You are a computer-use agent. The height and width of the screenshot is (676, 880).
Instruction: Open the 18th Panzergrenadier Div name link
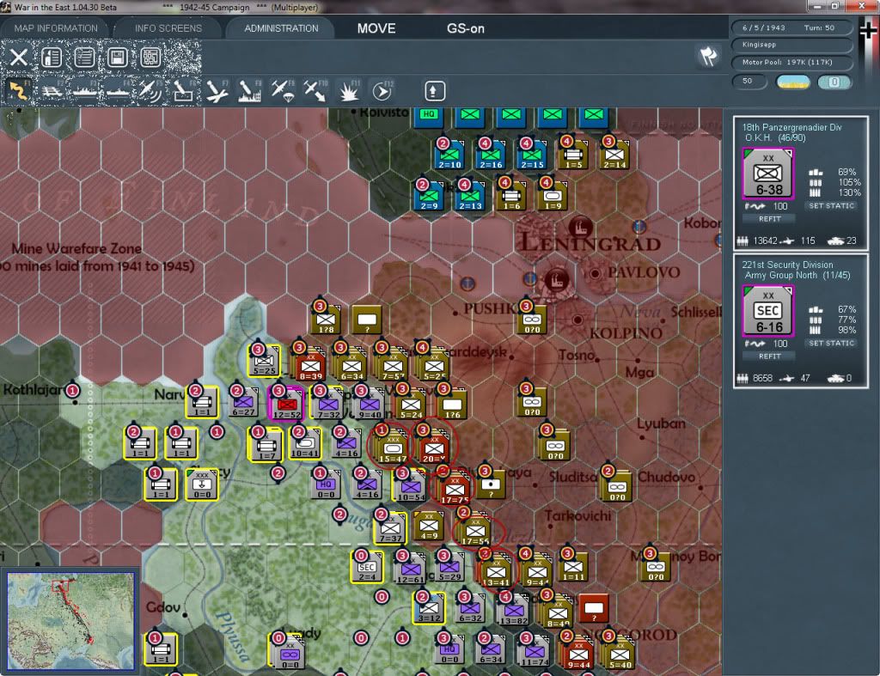[791, 127]
